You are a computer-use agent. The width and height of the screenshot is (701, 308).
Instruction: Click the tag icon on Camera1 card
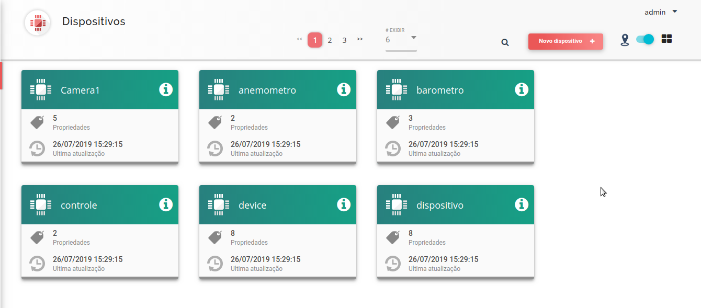[x=37, y=122]
